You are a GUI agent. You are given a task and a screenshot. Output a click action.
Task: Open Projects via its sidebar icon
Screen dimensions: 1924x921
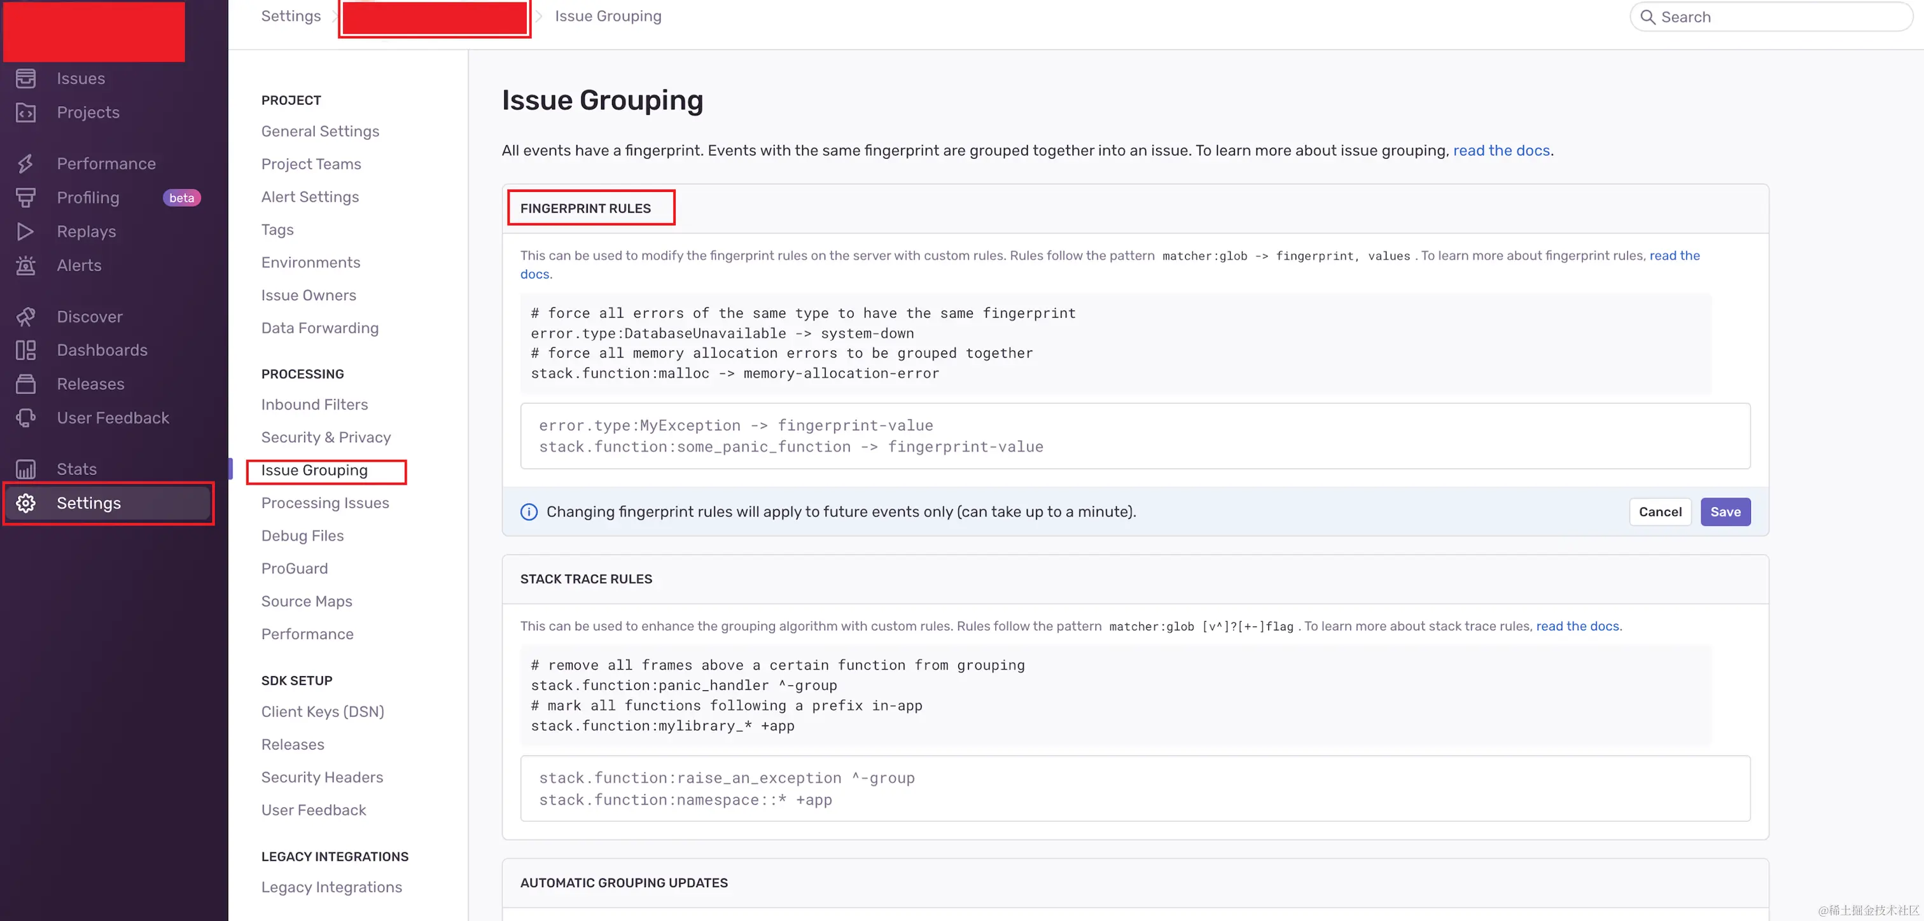pyautogui.click(x=25, y=112)
